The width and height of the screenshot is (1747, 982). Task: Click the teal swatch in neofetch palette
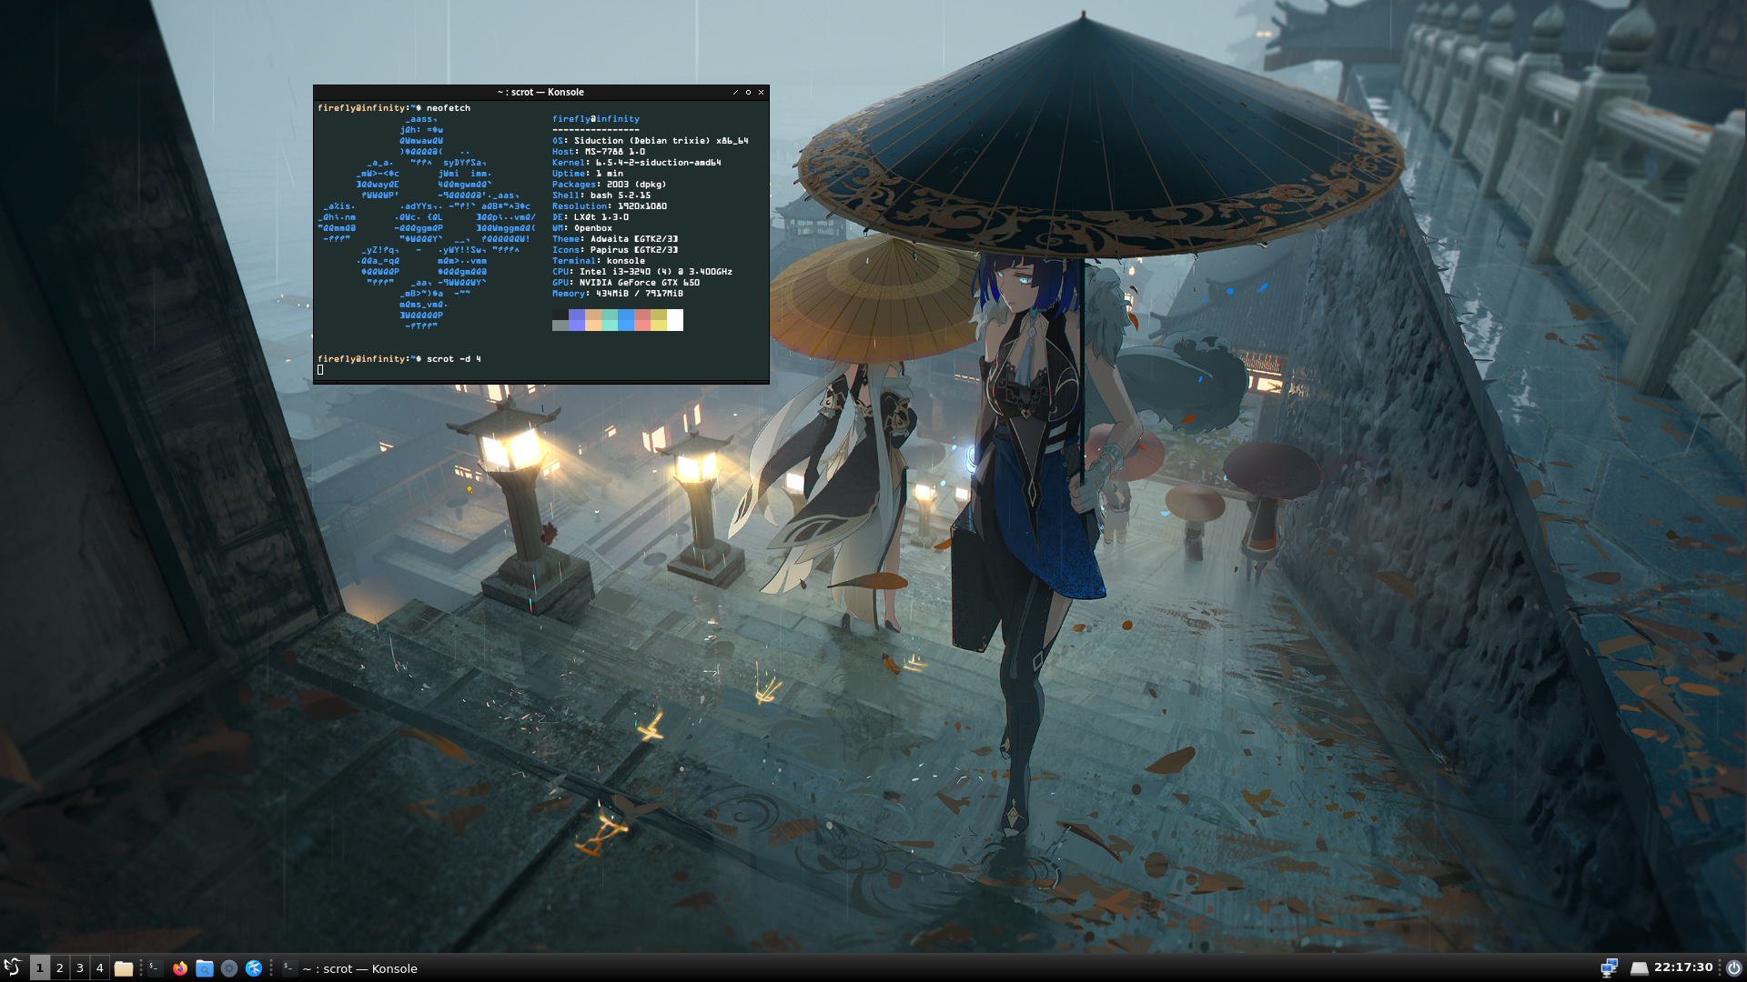(610, 320)
